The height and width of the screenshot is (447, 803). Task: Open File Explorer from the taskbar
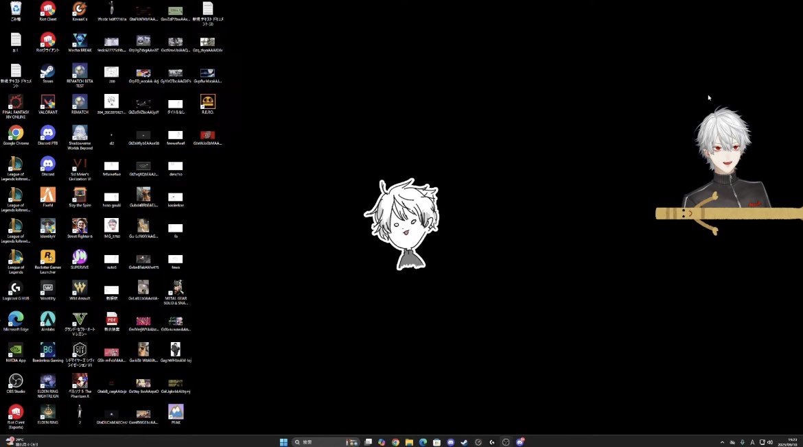click(409, 442)
